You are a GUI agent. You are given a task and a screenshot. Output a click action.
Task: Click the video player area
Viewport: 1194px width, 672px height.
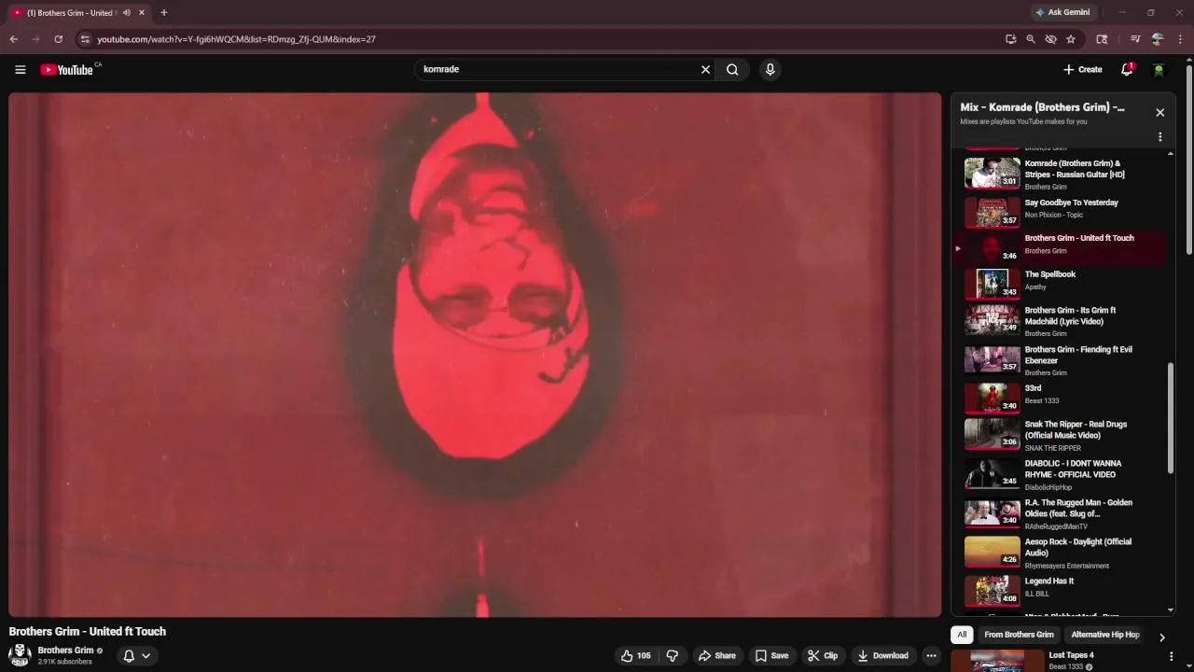475,355
